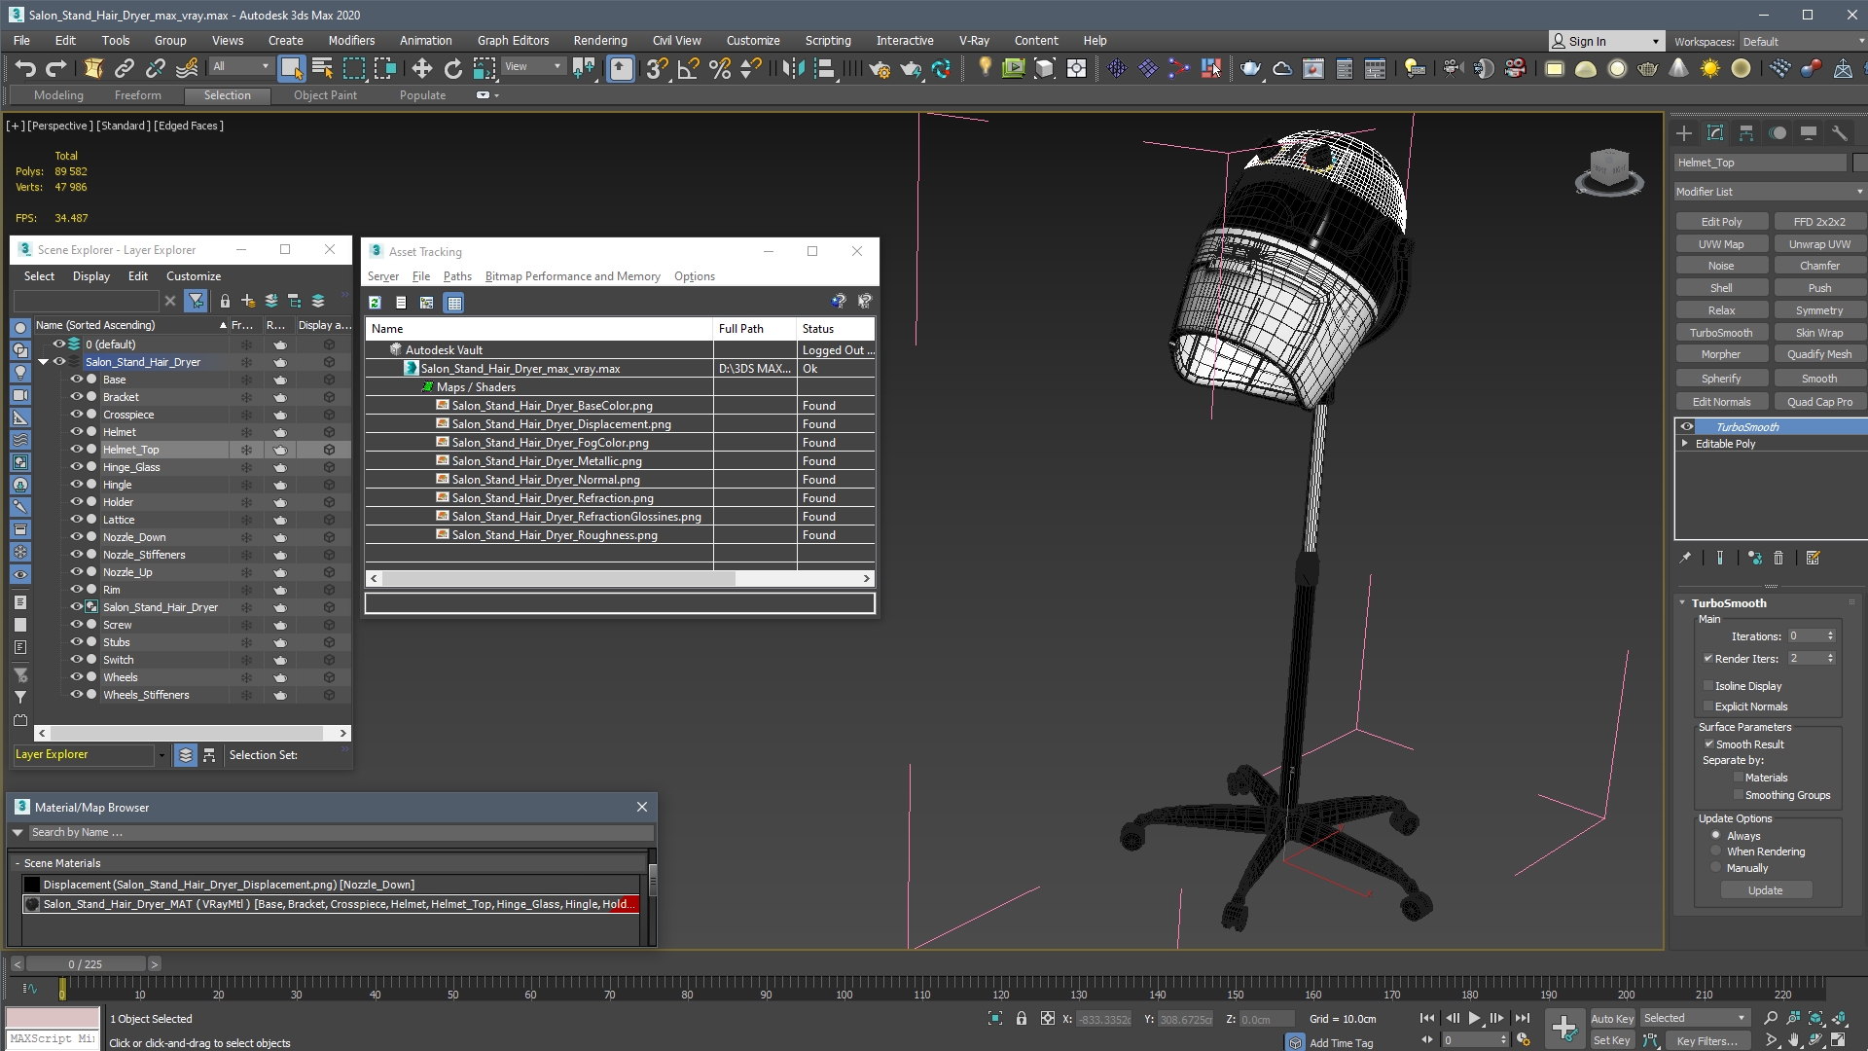Open the Workspaces Default dropdown

pyautogui.click(x=1801, y=42)
